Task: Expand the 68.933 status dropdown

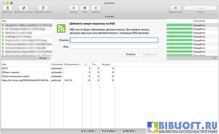Action: tap(128, 131)
